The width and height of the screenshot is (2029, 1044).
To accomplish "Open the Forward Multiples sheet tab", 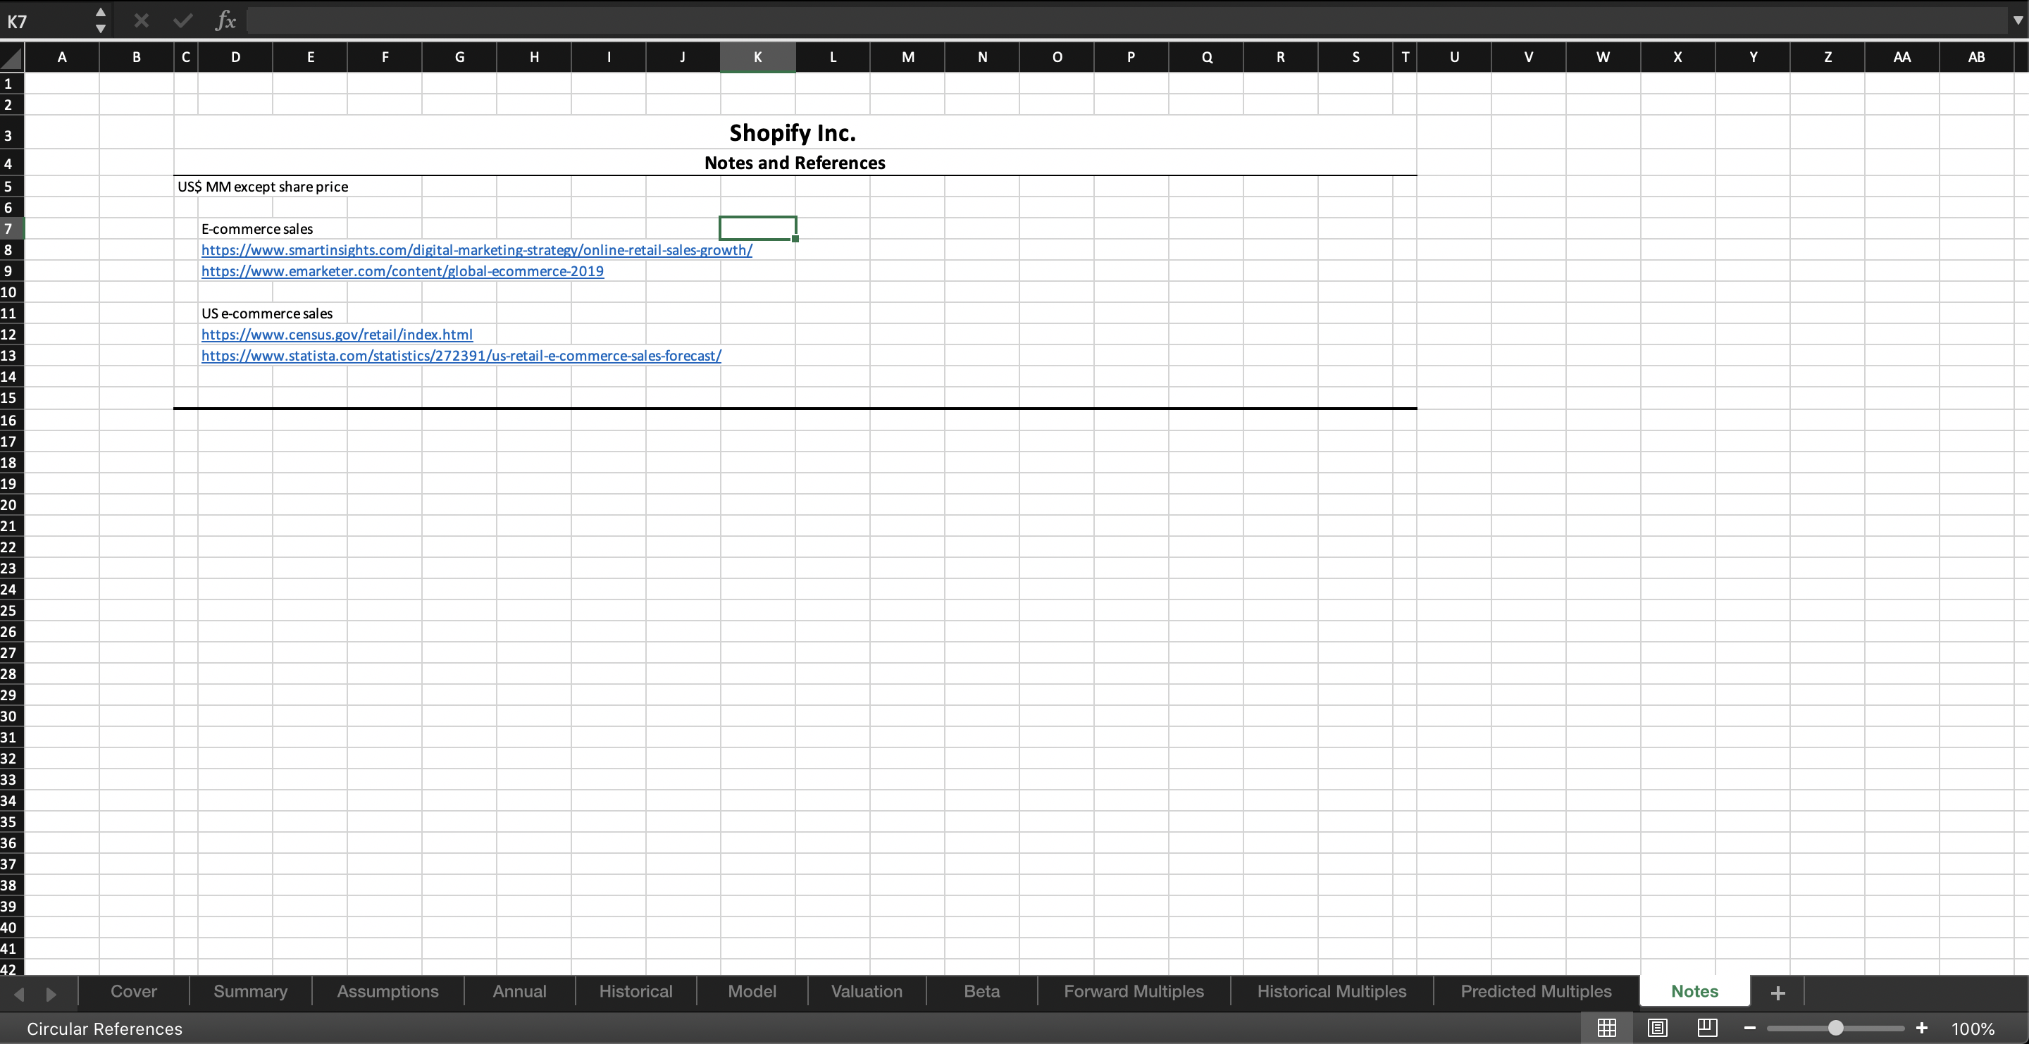I will tap(1134, 991).
